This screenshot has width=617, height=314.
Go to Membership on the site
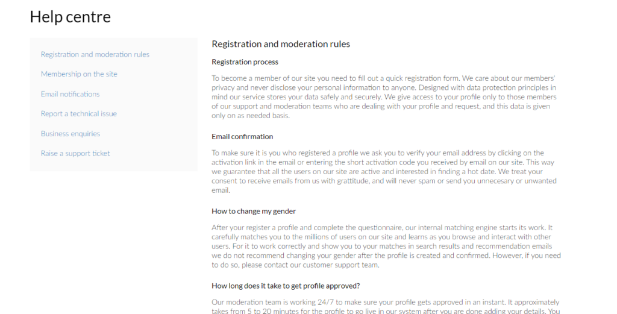click(x=79, y=74)
